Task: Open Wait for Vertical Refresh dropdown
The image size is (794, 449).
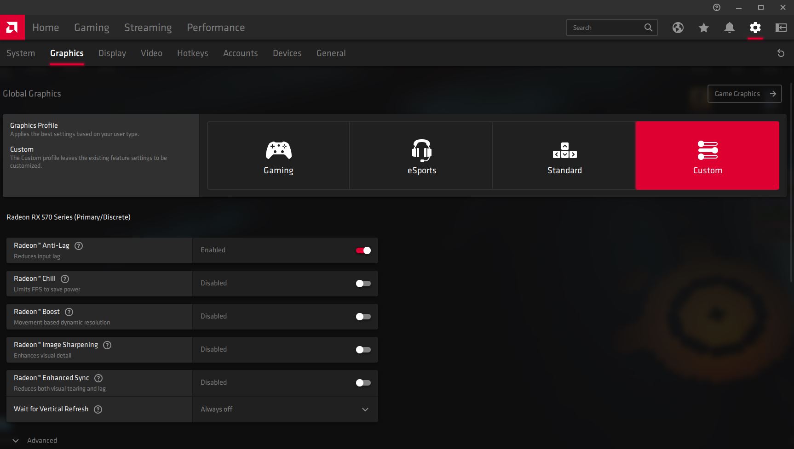Action: (285, 409)
